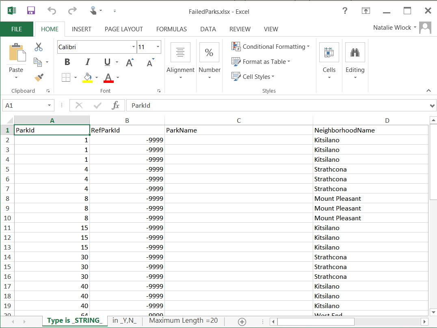Open the DATA ribbon tab
The height and width of the screenshot is (328, 437).
point(208,29)
